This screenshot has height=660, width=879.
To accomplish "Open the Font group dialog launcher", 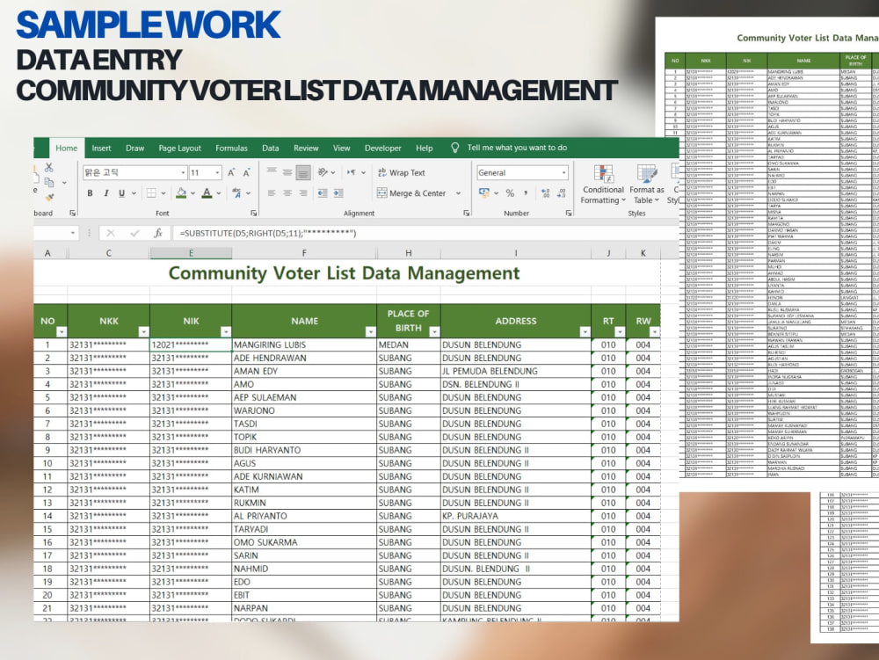I will (254, 213).
